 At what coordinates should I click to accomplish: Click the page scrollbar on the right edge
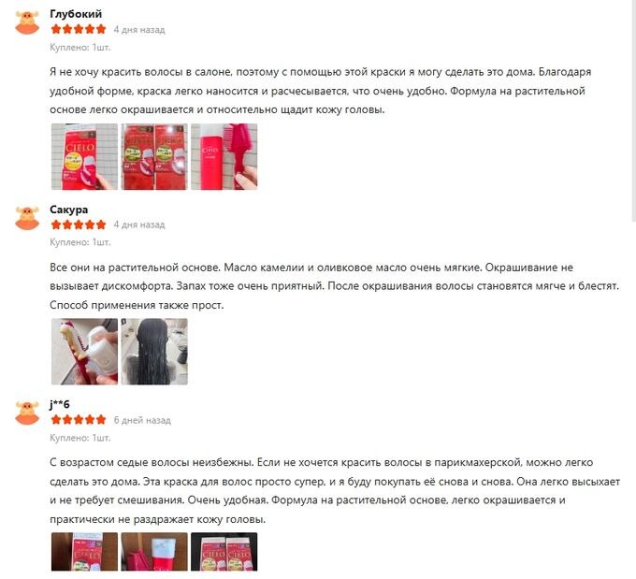(633, 109)
